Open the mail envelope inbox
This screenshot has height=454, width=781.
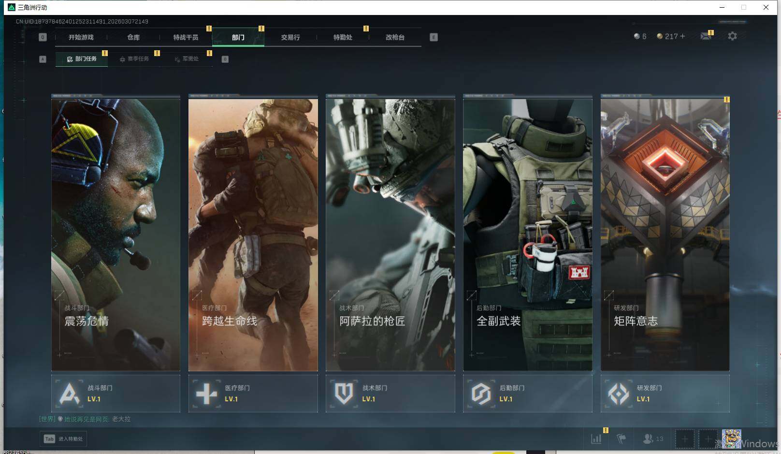click(706, 36)
